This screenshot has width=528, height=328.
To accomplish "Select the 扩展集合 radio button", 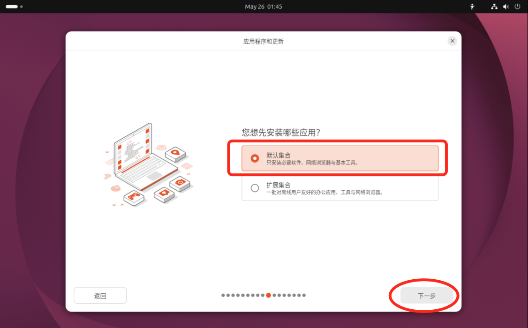I will point(255,188).
